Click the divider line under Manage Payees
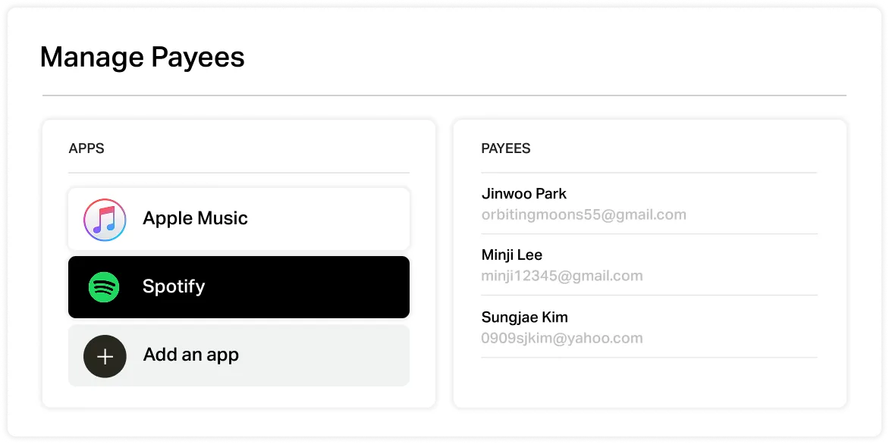 [444, 95]
